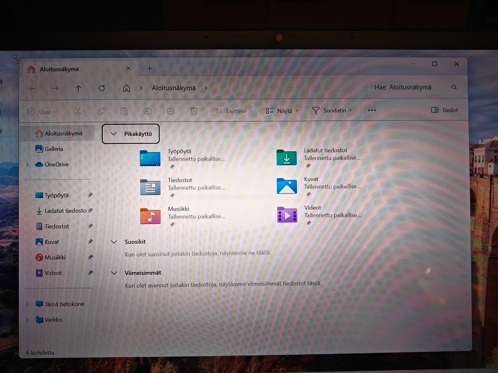
Task: Open the Työpöytä folder tile
Action: coord(182,159)
